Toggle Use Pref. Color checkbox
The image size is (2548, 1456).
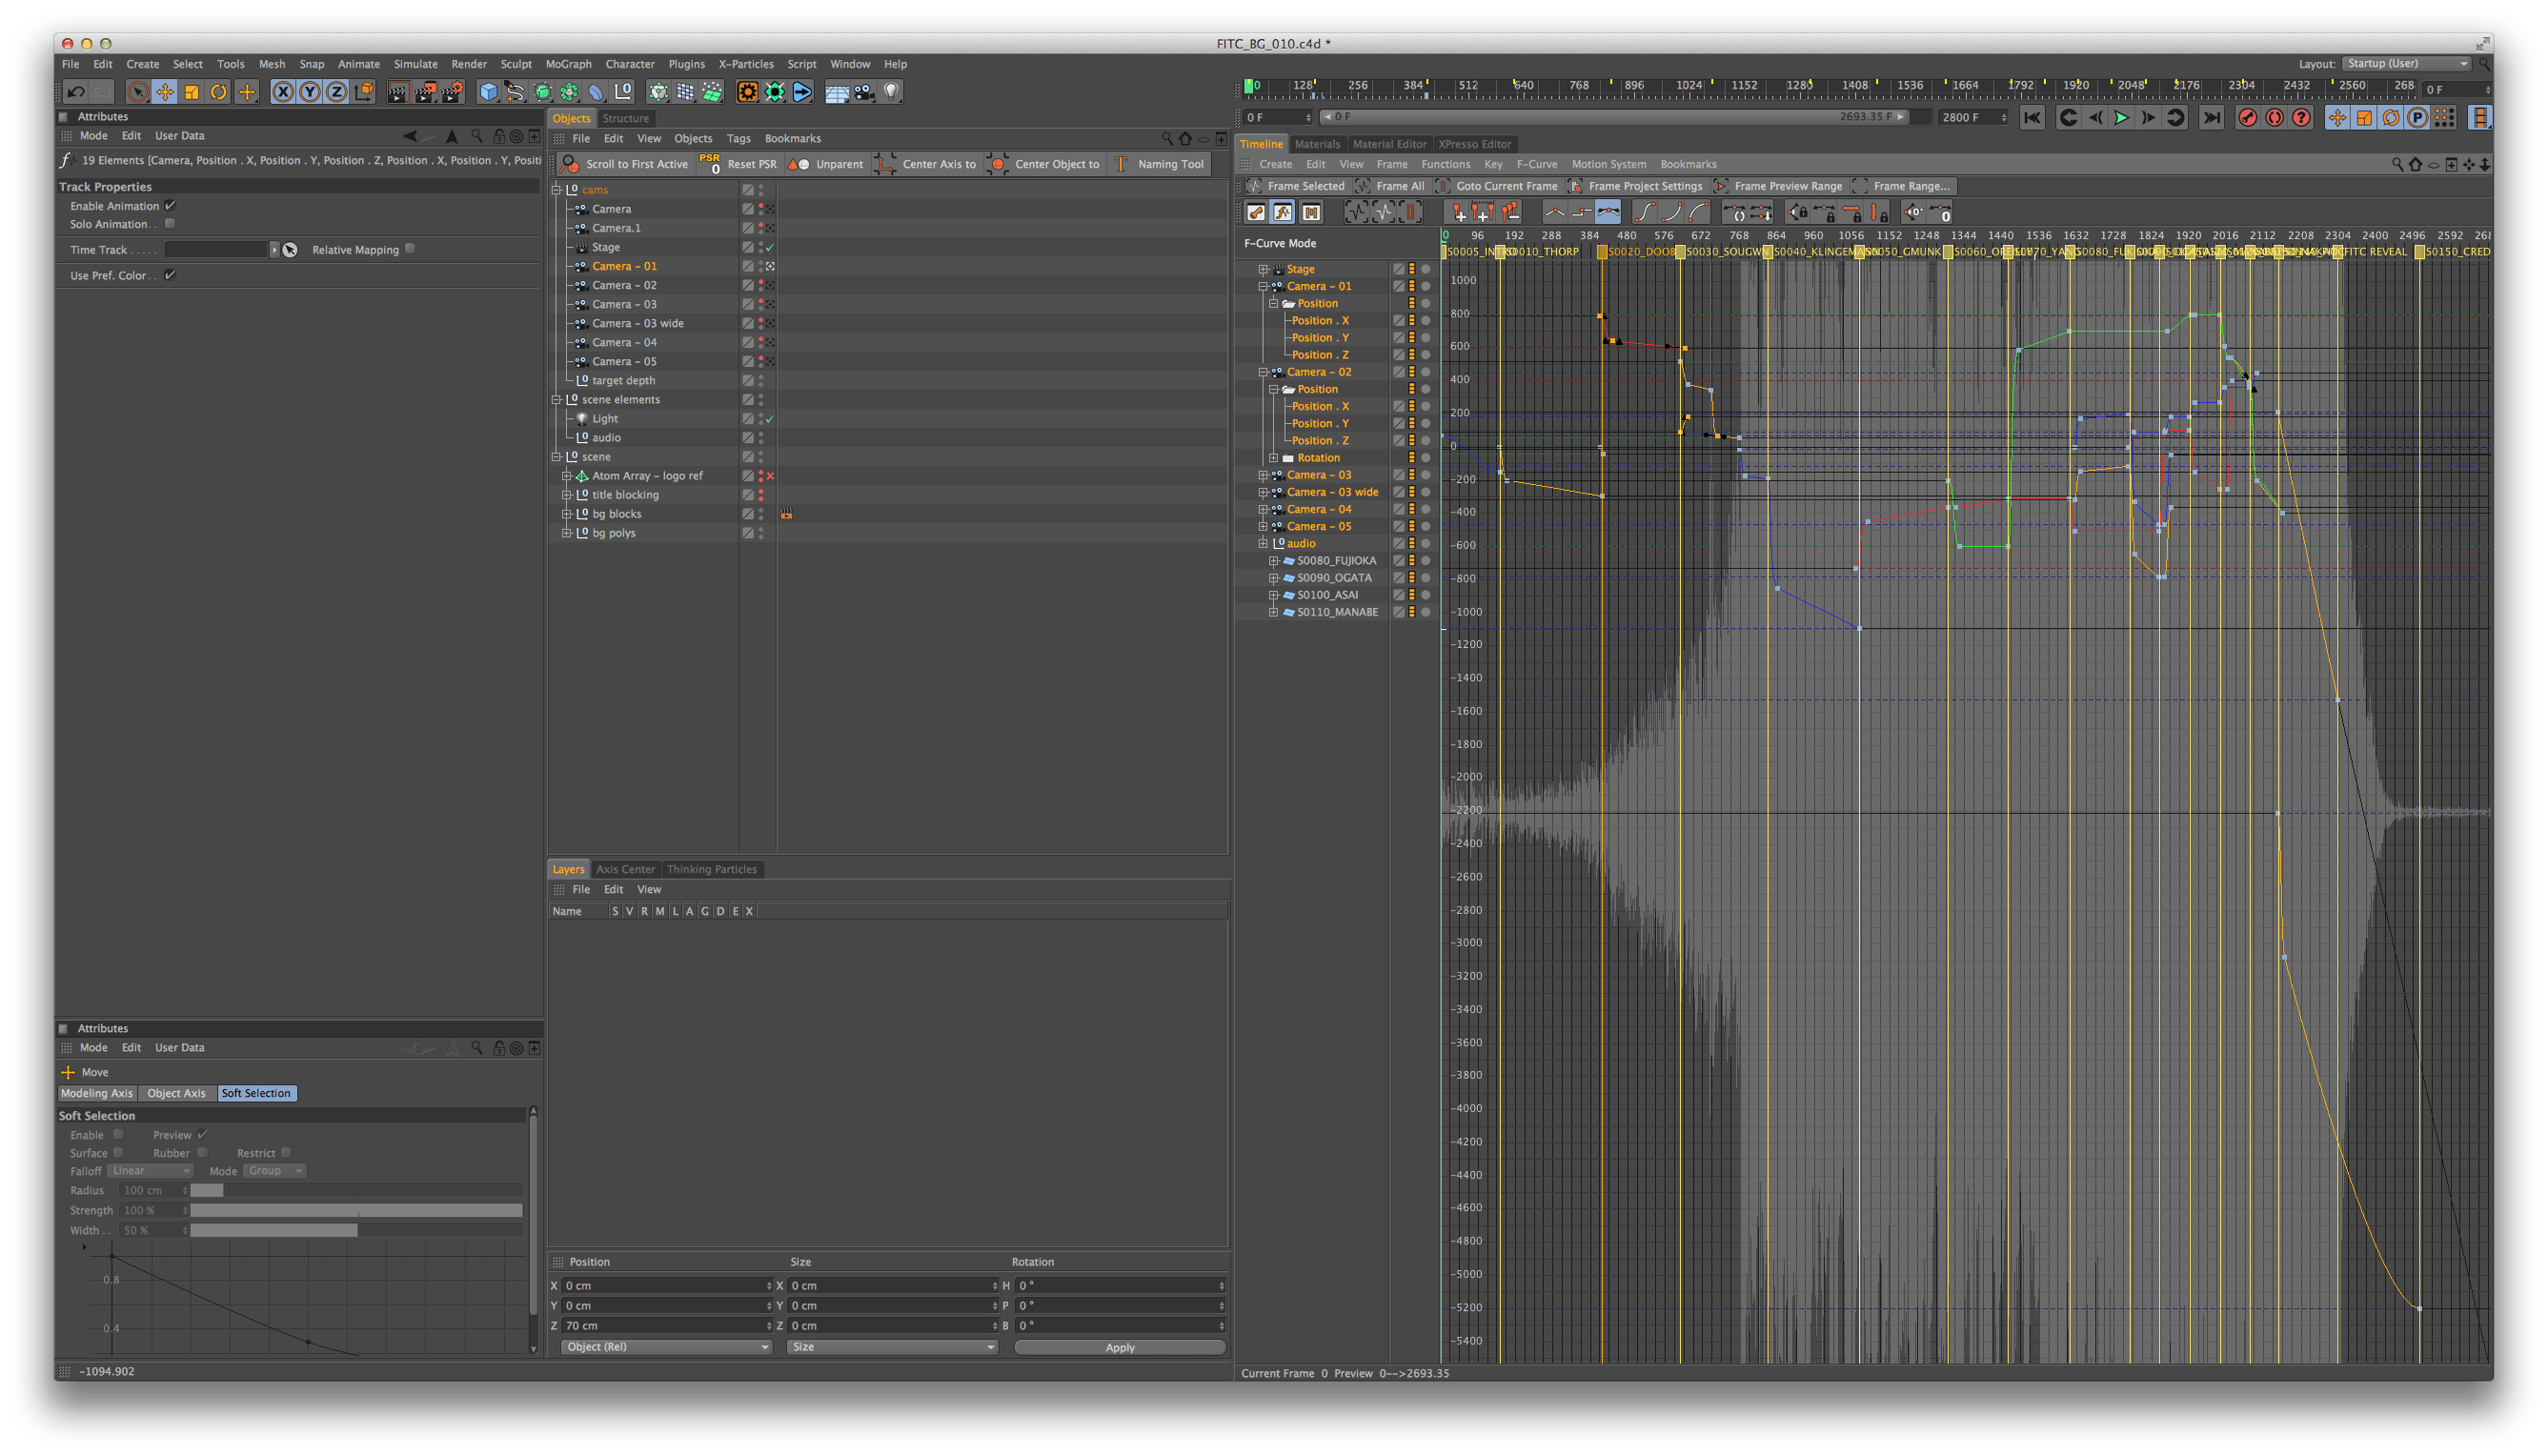coord(170,275)
